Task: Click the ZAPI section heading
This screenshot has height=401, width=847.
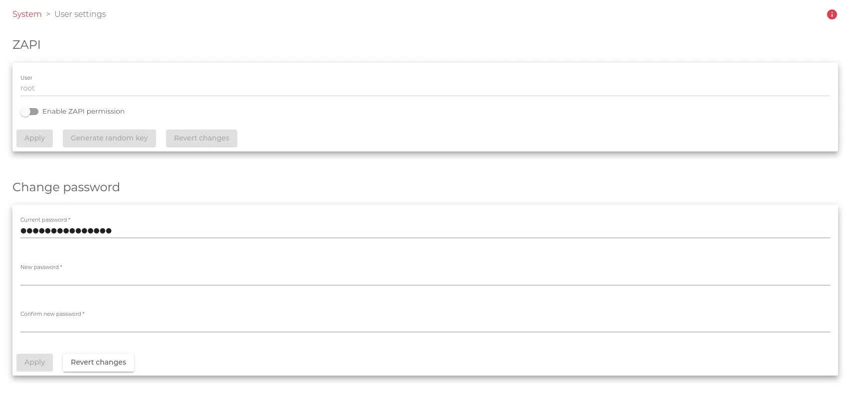Action: pyautogui.click(x=26, y=45)
